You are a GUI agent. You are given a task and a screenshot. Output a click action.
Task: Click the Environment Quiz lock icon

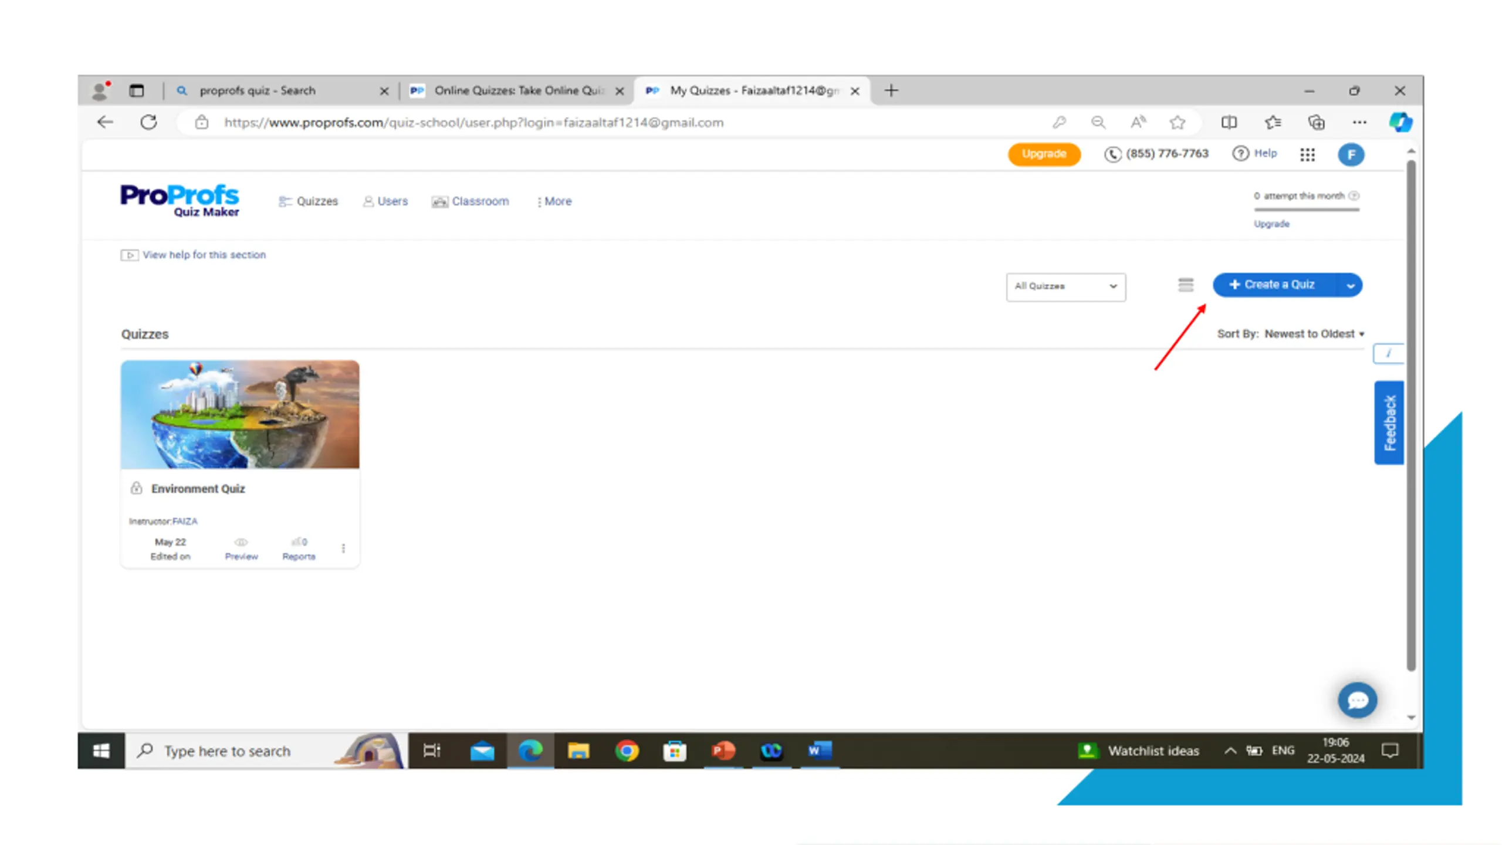tap(136, 488)
